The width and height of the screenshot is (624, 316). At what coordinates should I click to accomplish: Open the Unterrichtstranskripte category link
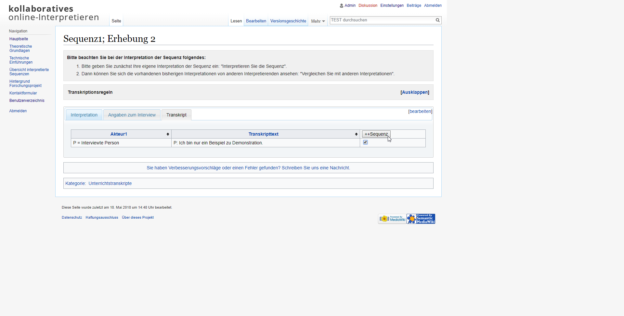pyautogui.click(x=110, y=183)
